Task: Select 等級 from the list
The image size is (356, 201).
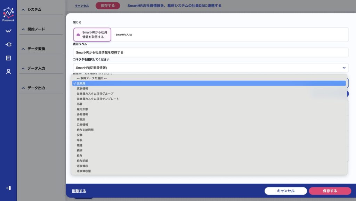Action: coord(209,140)
